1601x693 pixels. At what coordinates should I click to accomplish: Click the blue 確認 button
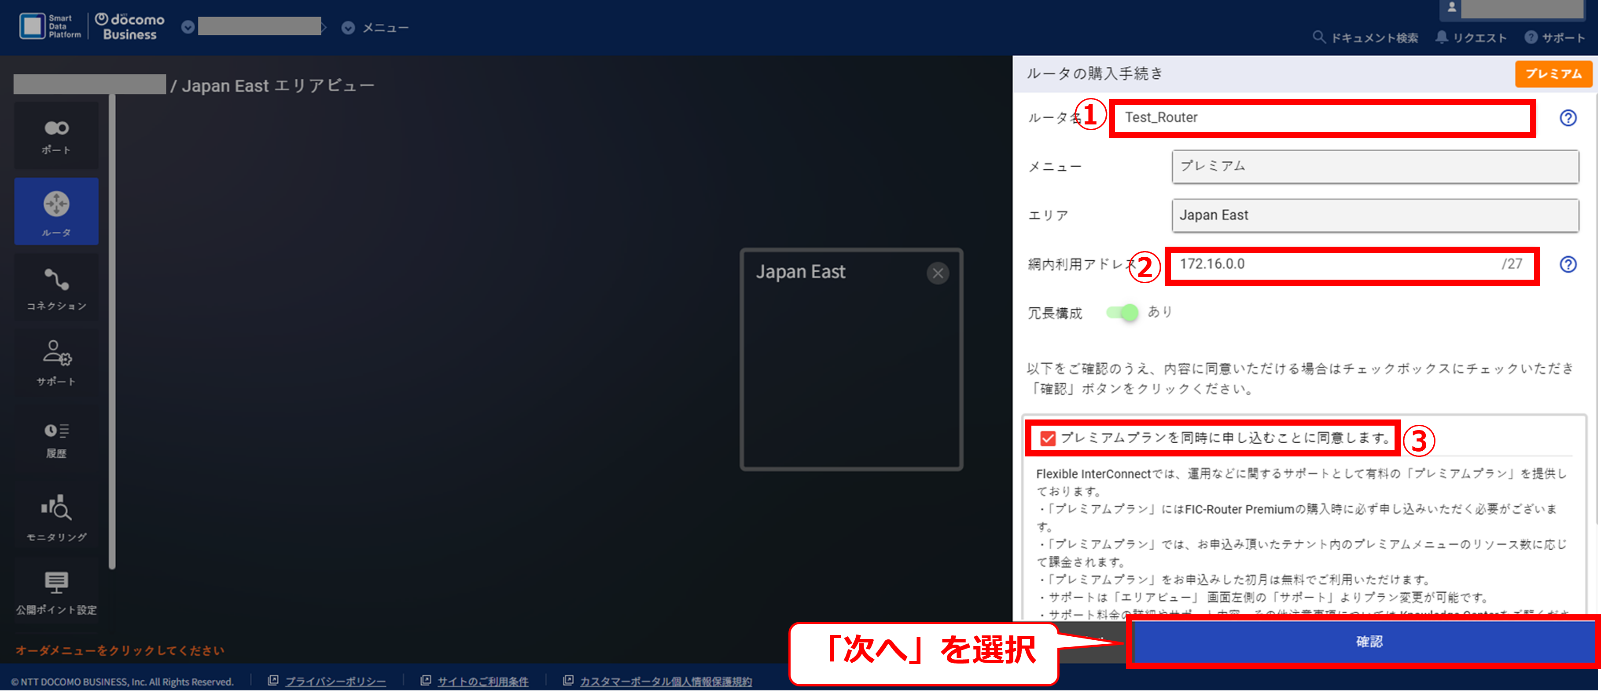[1368, 642]
